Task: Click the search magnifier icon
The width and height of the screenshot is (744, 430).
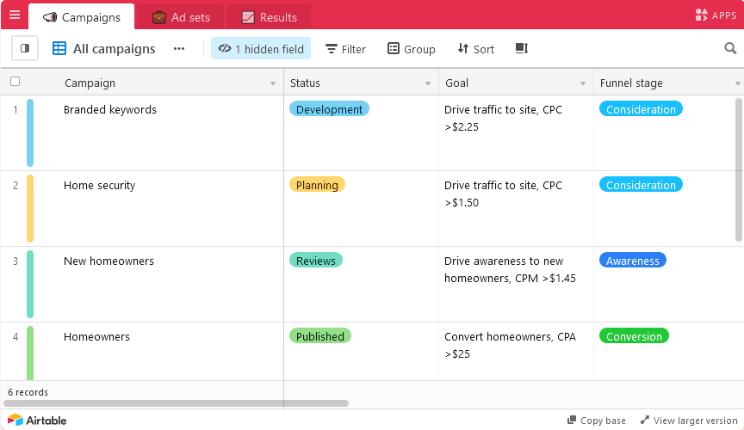Action: click(x=730, y=48)
